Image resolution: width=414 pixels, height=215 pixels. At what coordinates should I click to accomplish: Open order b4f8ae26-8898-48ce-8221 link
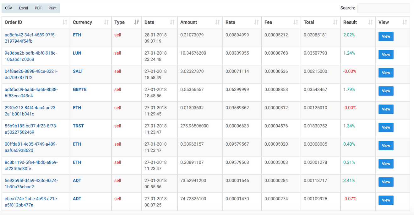[31, 74]
